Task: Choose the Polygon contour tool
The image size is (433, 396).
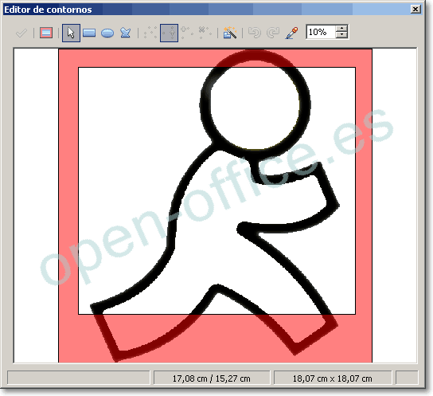Action: pyautogui.click(x=126, y=33)
